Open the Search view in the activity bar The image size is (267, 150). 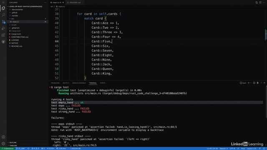[x=3, y=15]
